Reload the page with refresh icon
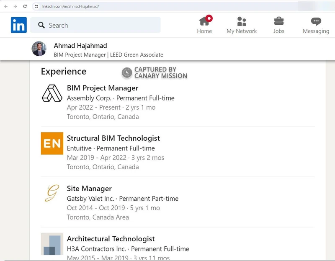Viewport: 335px width, 261px height. pos(25,6)
